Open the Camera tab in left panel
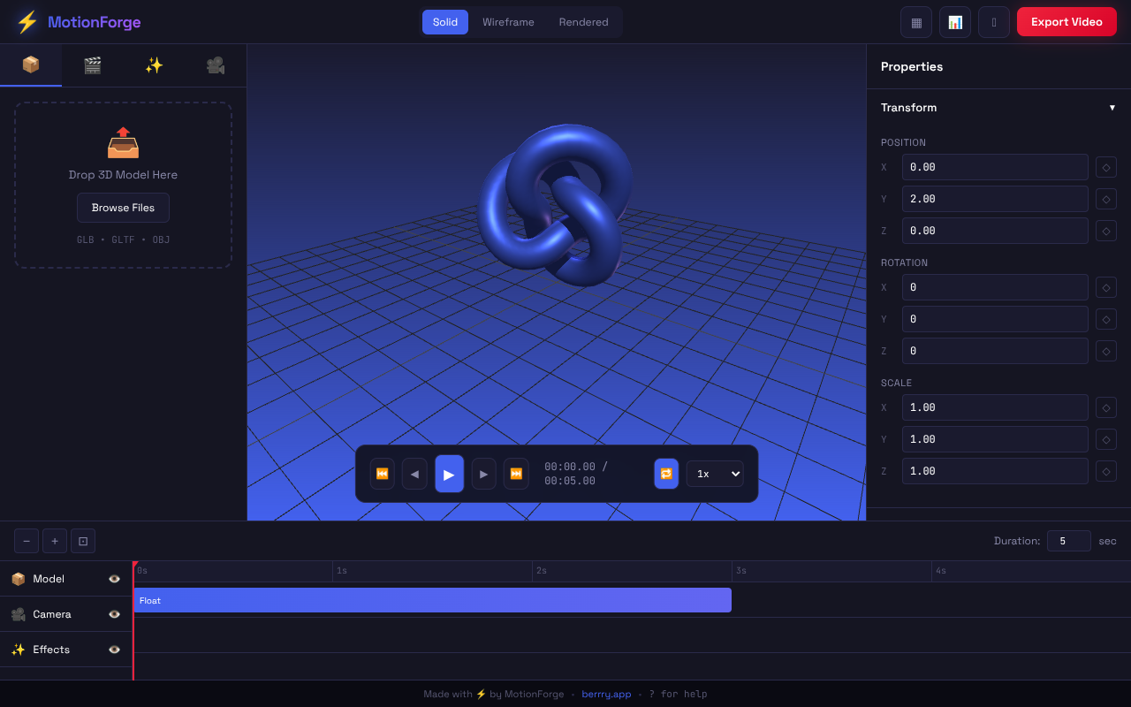This screenshot has width=1131, height=707. click(216, 65)
